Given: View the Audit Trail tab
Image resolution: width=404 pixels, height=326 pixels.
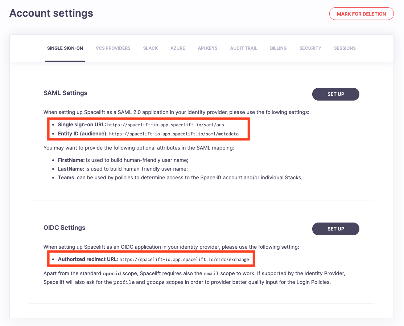Looking at the screenshot, I should point(243,48).
